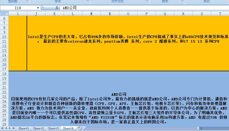This screenshot has height=131, width=229.
Task: Click the previous sheet navigation arrow
Action: pyautogui.click(x=6, y=128)
